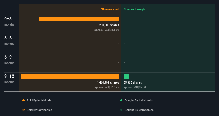Click the bought zero in 6–9 months row

(x=124, y=63)
